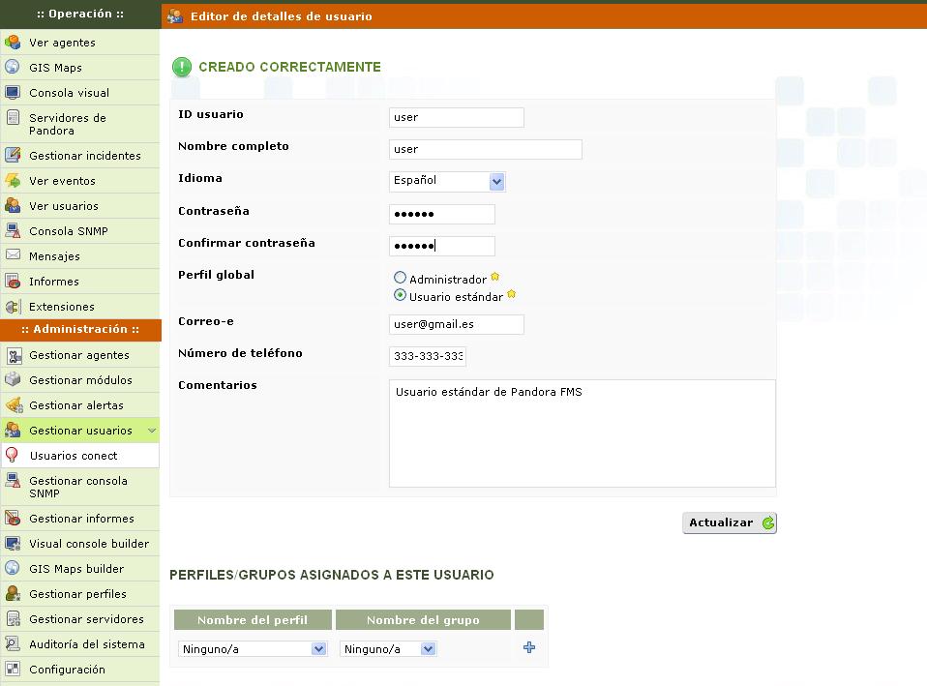Click the Gestionar incidentes icon
The width and height of the screenshot is (927, 686).
coord(13,156)
